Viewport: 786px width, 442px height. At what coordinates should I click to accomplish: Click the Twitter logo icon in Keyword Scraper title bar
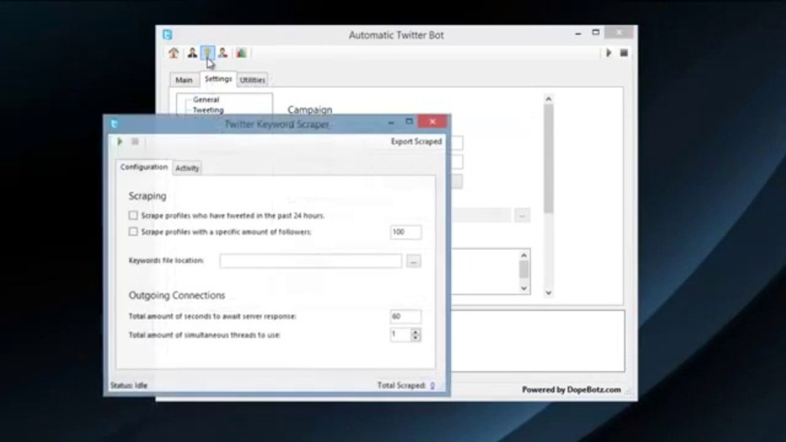114,124
